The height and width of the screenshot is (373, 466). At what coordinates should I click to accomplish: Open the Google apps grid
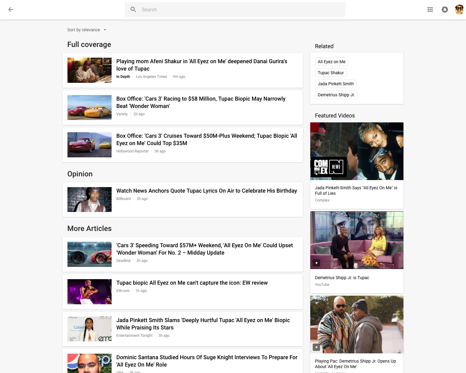[x=430, y=10]
